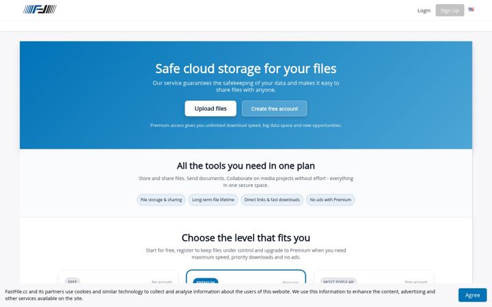The image size is (492, 307).
Task: Accept cookies with the Agree button
Action: [472, 295]
